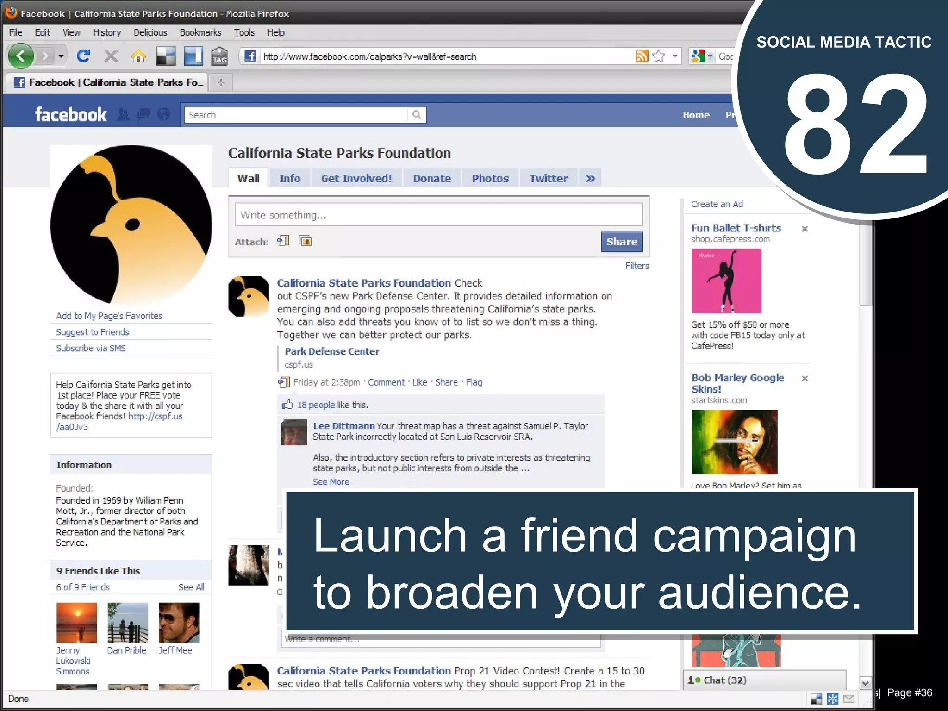Open the History menu
The height and width of the screenshot is (711, 948).
coord(107,32)
